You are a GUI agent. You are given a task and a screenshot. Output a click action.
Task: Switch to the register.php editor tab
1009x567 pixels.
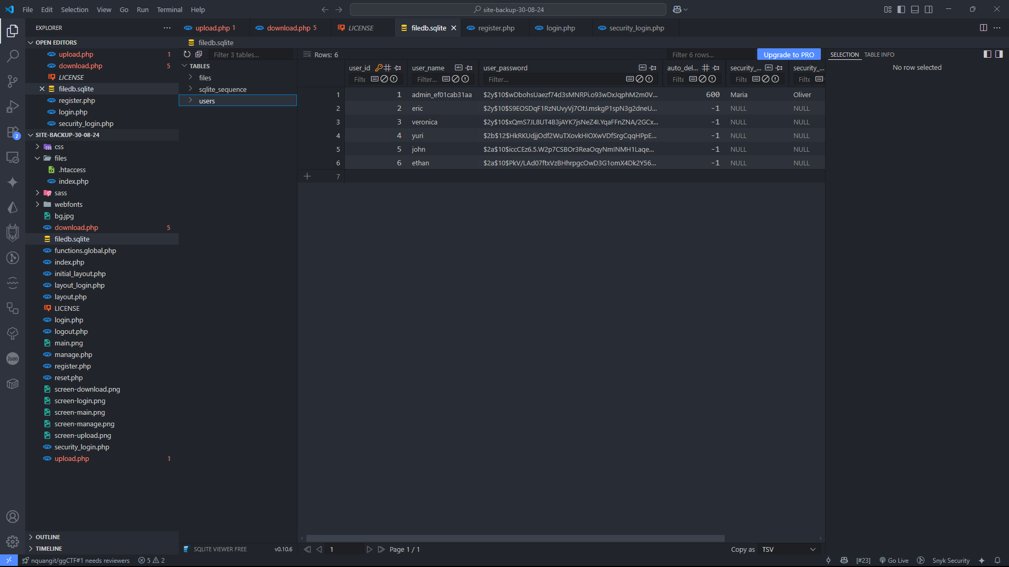[x=496, y=28]
